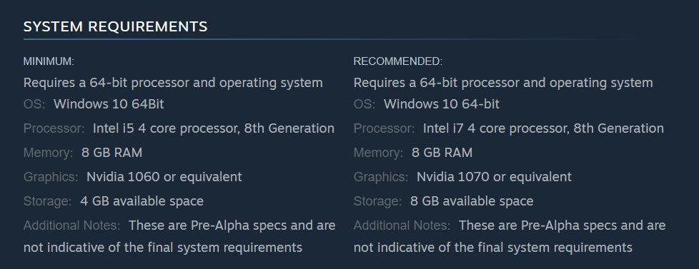Select the RECOMMENDED label
Screen dimensions: 699x269
click(398, 62)
